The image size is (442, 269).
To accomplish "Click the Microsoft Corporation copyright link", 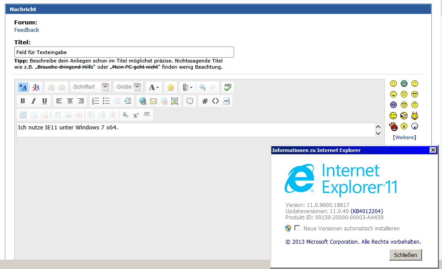I will [353, 242].
